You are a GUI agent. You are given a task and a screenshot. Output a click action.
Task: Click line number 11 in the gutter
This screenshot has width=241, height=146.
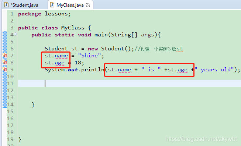point(10,83)
